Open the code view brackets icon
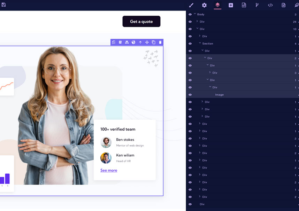The height and width of the screenshot is (211, 299). [270, 5]
